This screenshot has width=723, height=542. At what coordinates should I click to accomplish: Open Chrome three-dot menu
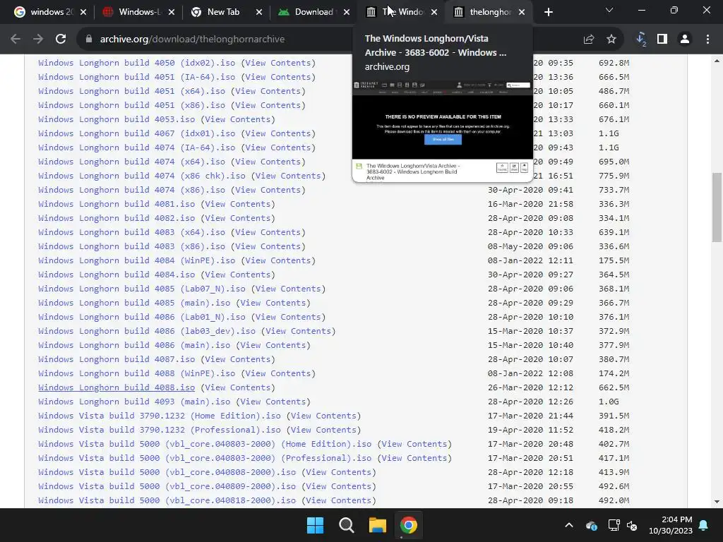[x=707, y=40]
